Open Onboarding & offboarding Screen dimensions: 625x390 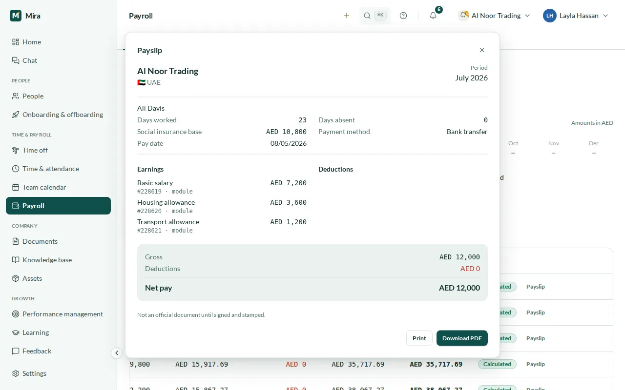click(x=58, y=115)
